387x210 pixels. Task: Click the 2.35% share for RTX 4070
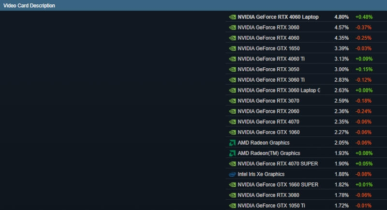point(341,122)
